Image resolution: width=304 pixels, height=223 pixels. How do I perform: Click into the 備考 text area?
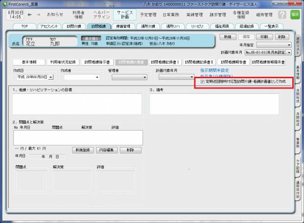pos(214,104)
